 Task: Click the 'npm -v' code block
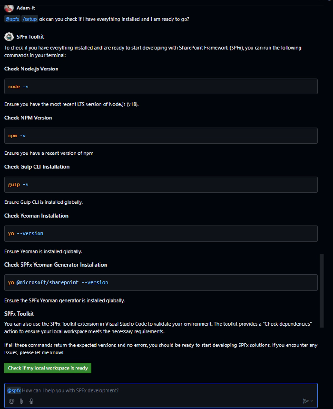pyautogui.click(x=160, y=135)
